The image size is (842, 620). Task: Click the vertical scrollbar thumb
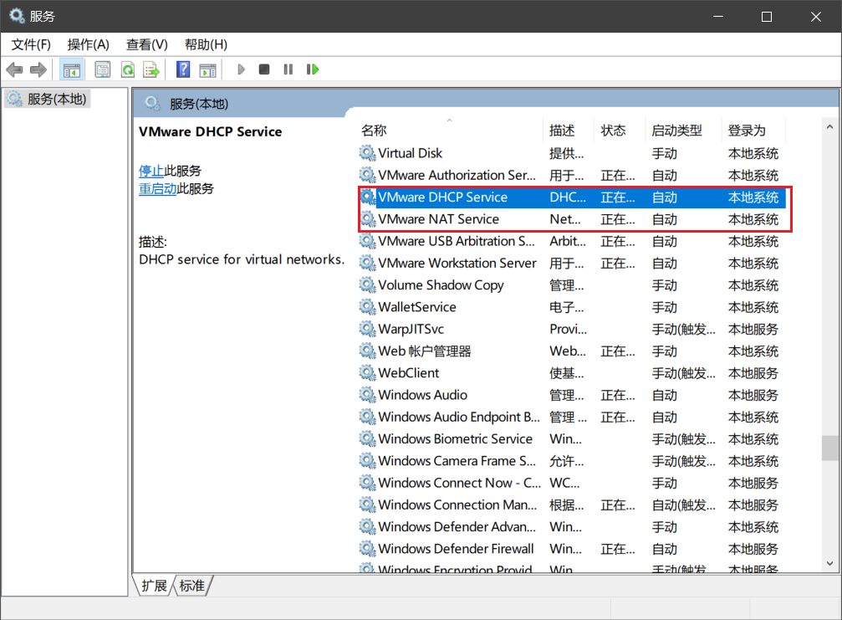[829, 448]
